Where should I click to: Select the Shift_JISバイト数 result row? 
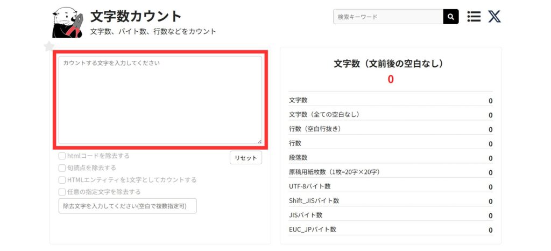(390, 201)
